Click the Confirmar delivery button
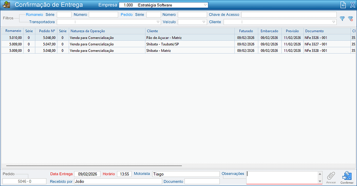This screenshot has width=357, height=186. click(x=347, y=178)
